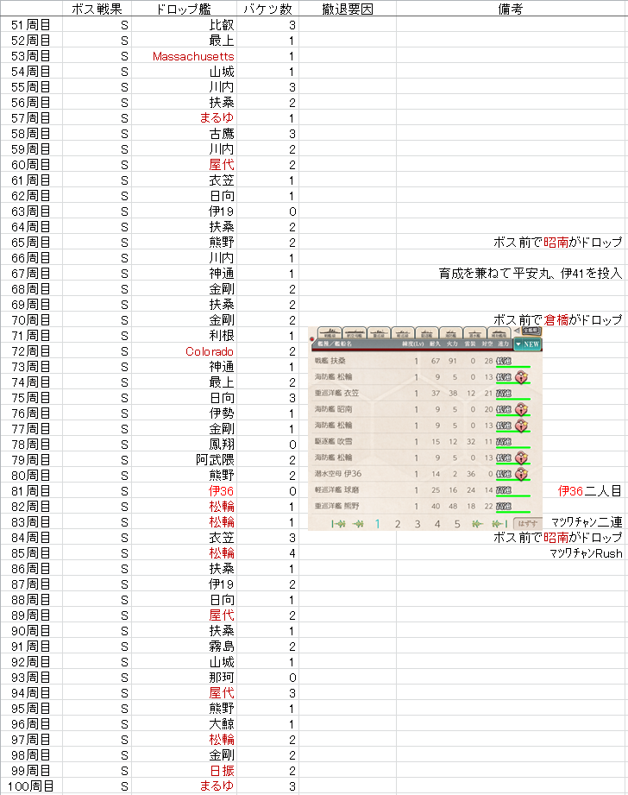Go to next page arrow in ship list
This screenshot has width=628, height=795.
(x=477, y=524)
